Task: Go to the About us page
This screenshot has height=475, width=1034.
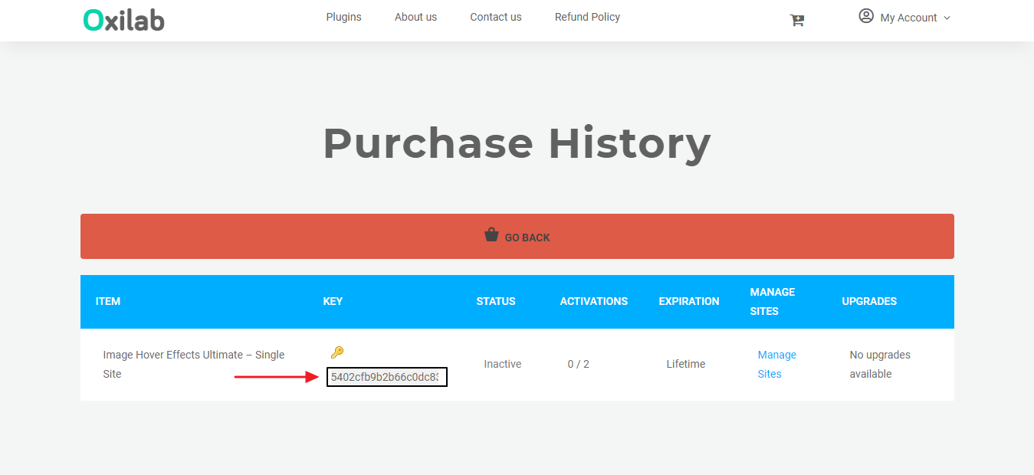Action: pyautogui.click(x=415, y=17)
